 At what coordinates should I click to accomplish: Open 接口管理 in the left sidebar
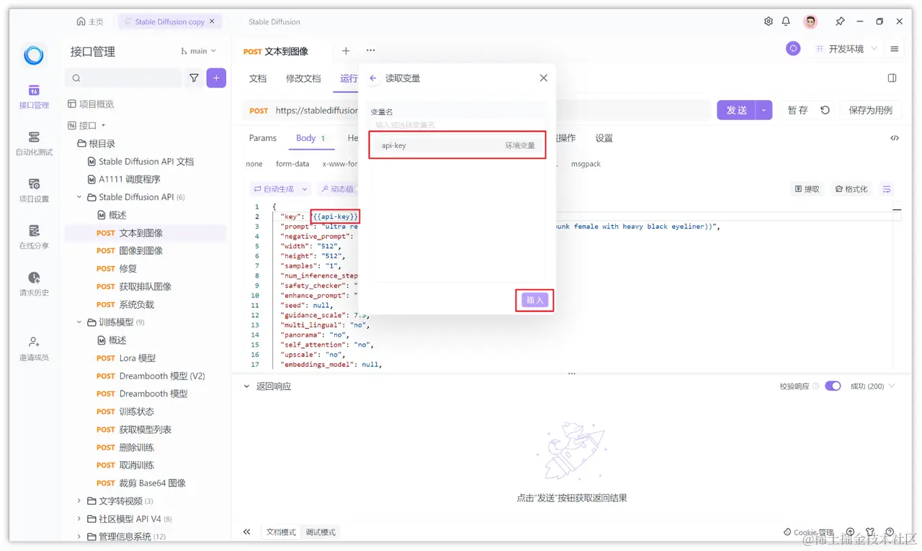point(34,96)
